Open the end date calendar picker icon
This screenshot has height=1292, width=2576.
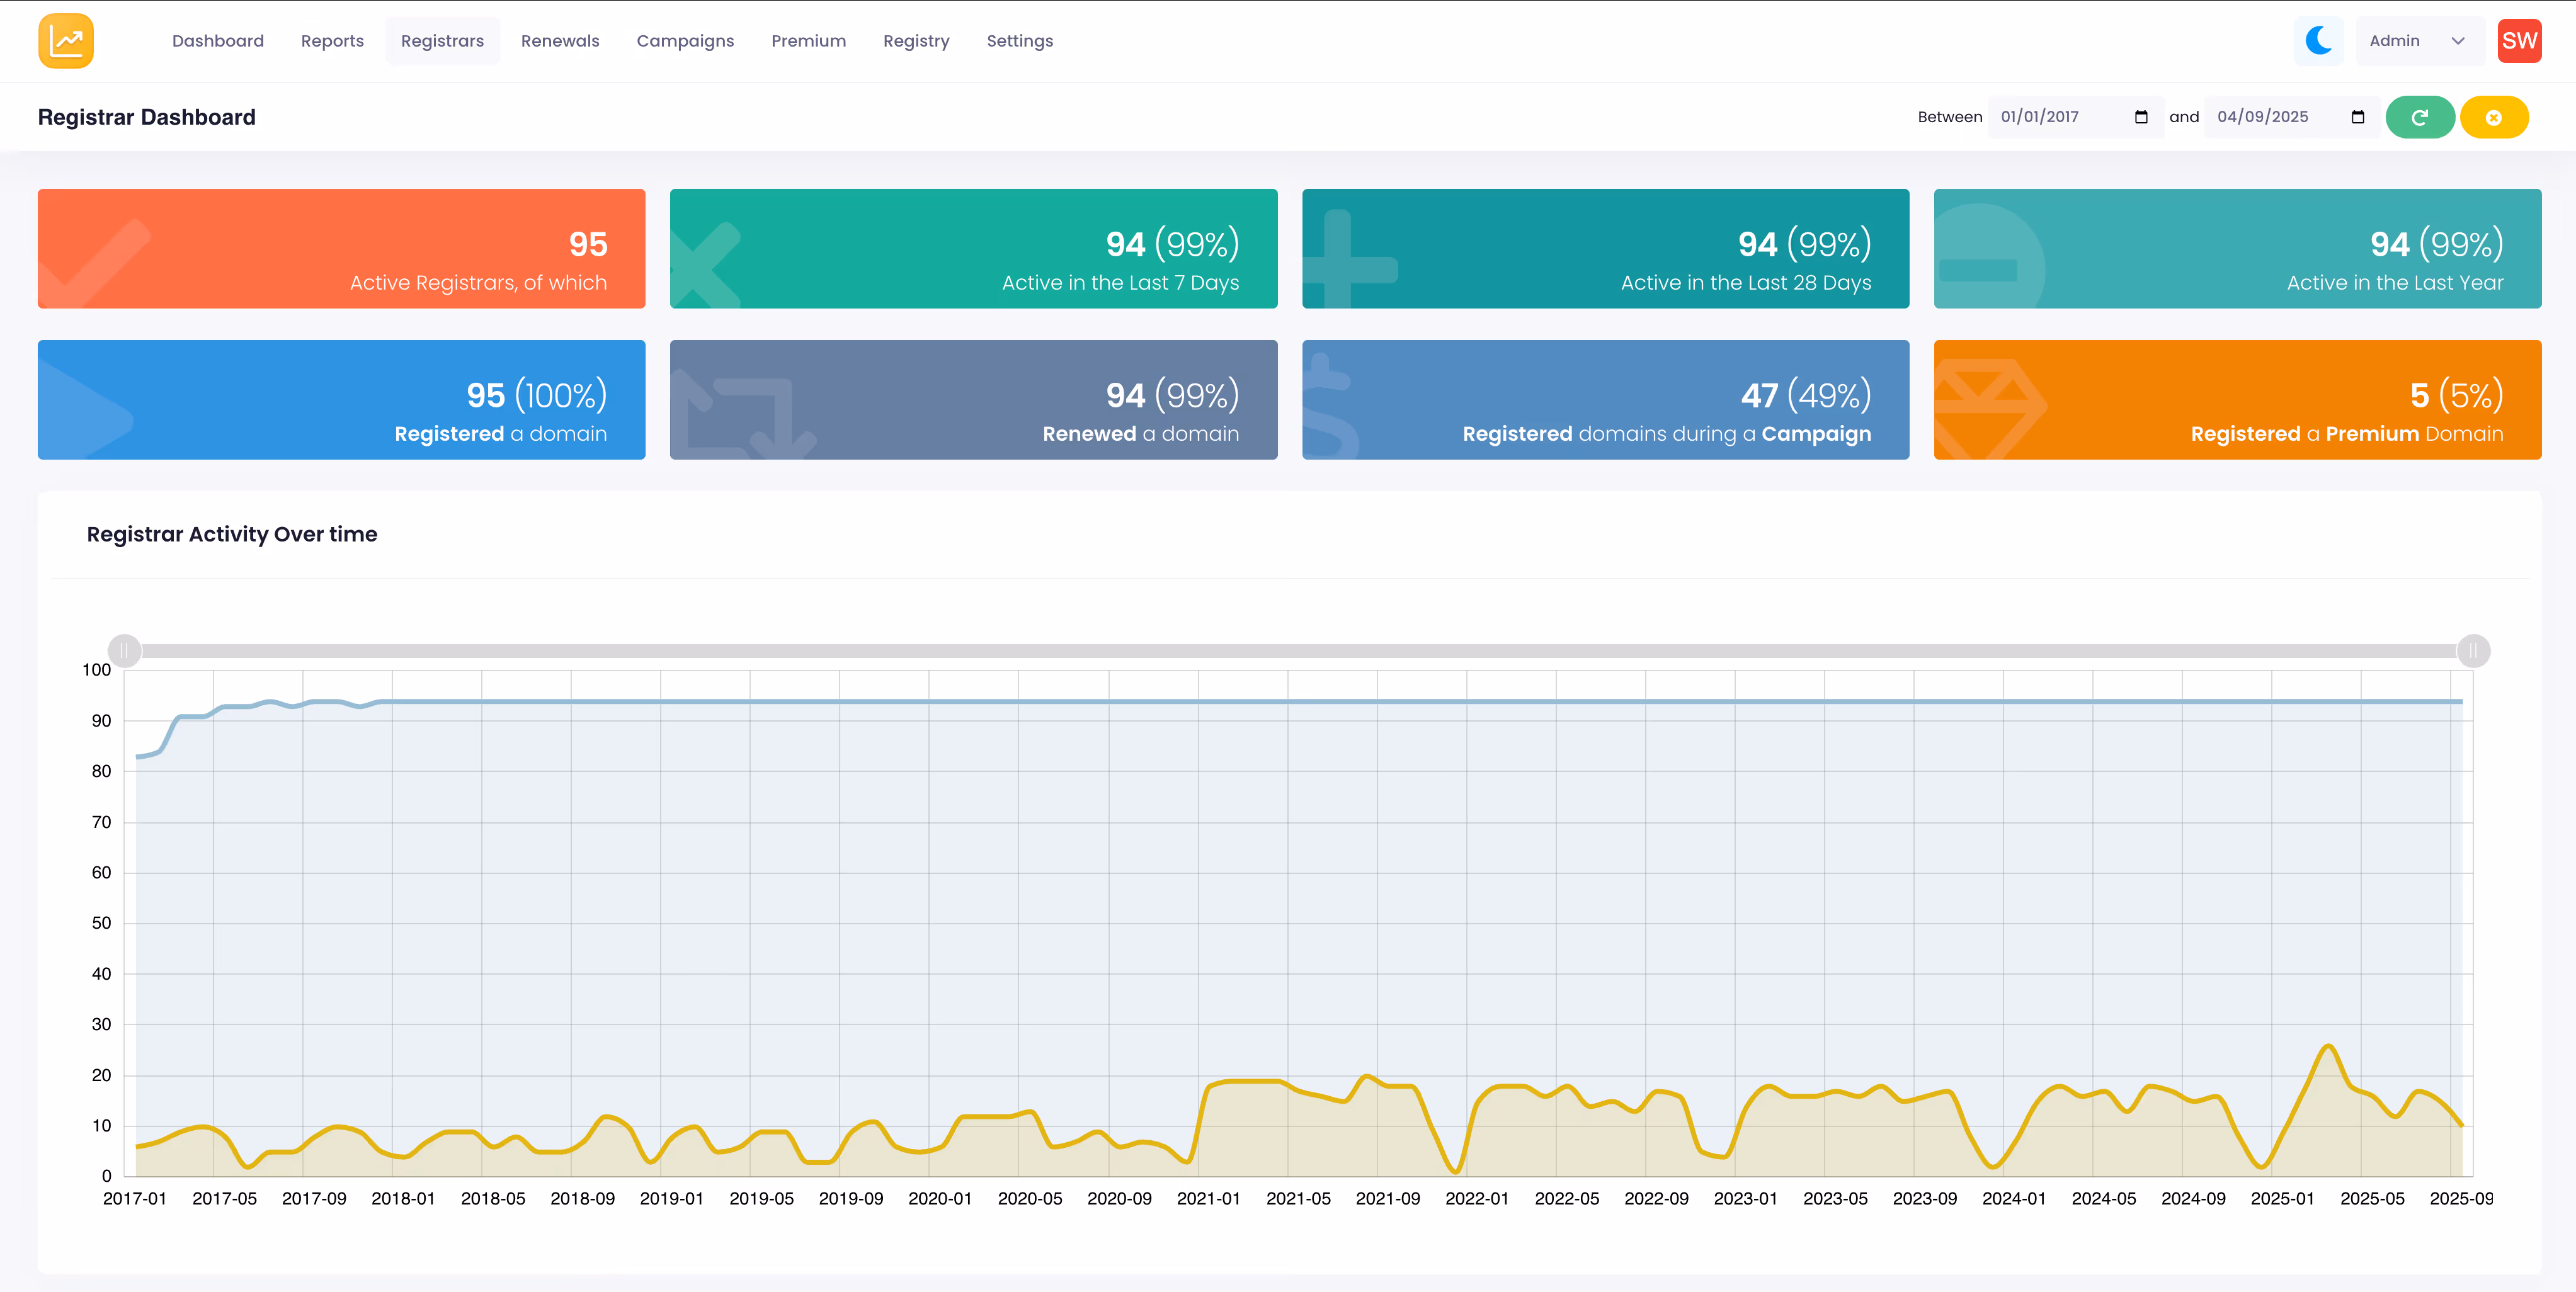pos(2357,117)
